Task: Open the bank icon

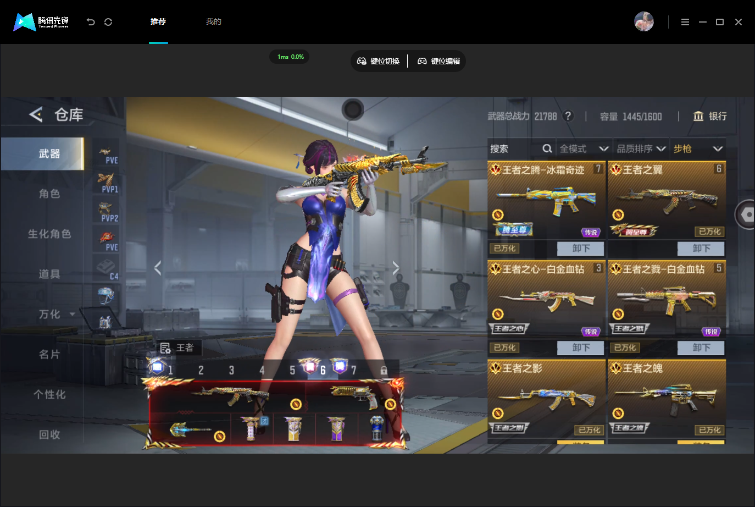Action: 698,116
